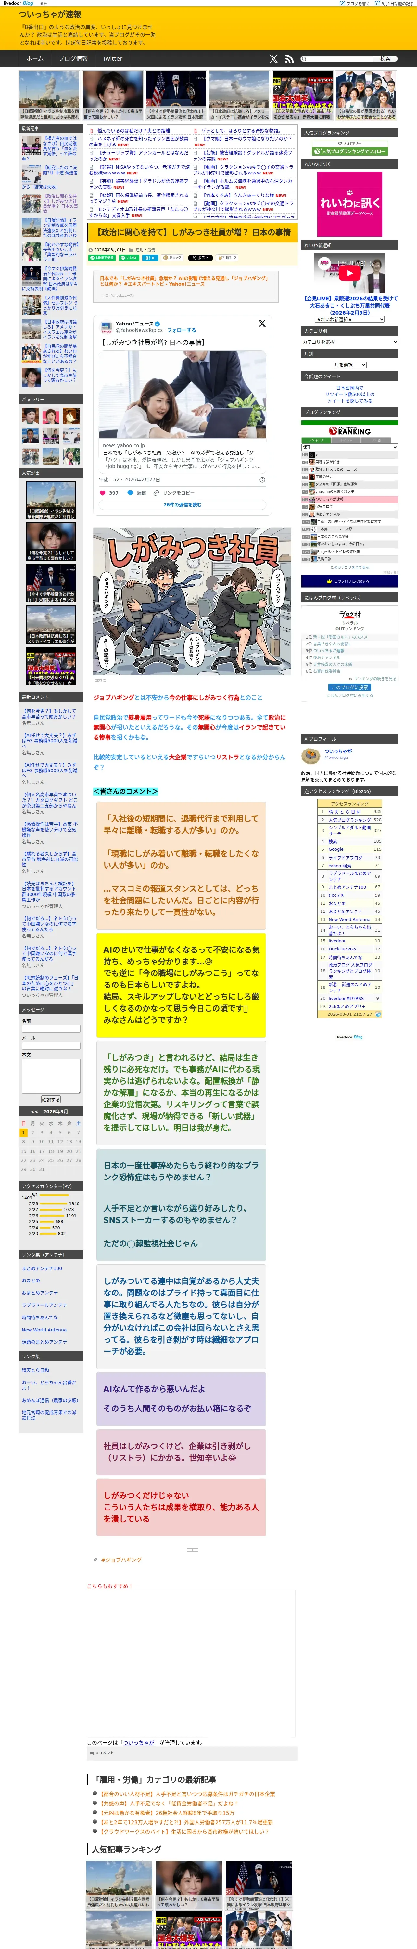Open the ブログ情報 navigation tab

pyautogui.click(x=73, y=58)
